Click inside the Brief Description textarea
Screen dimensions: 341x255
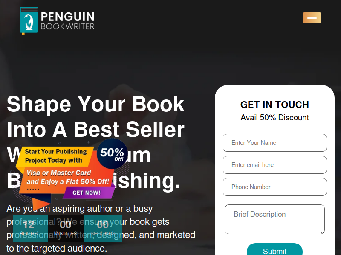(275, 219)
